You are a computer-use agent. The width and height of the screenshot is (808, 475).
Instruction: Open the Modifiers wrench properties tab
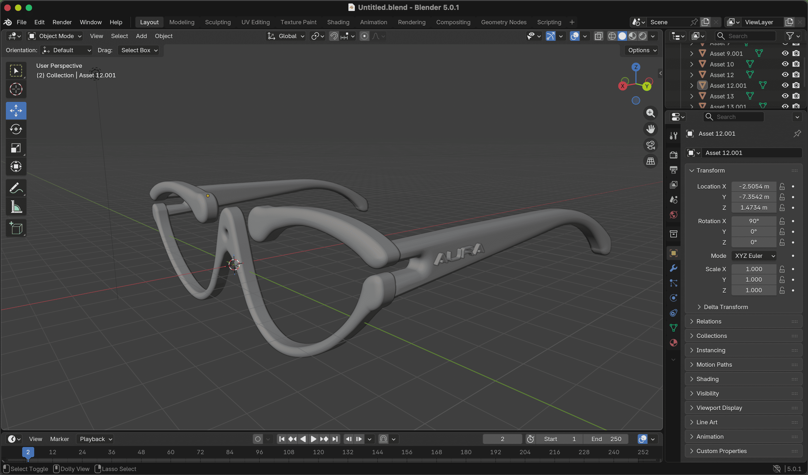(673, 268)
